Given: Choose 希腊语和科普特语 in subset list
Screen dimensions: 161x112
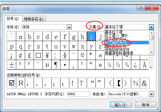Looking at the screenshot, I should (x=127, y=53).
